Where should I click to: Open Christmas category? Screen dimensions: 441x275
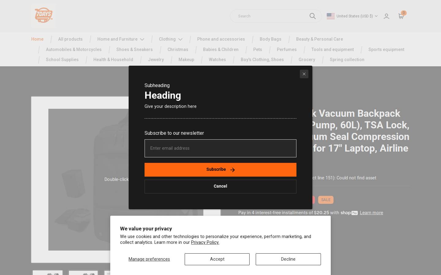tap(178, 50)
